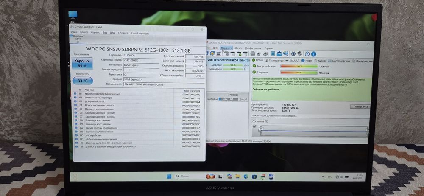The image size is (424, 196).
Task: Click the Стандарт field NVM Express 1.4
Action: pyautogui.click(x=164, y=80)
